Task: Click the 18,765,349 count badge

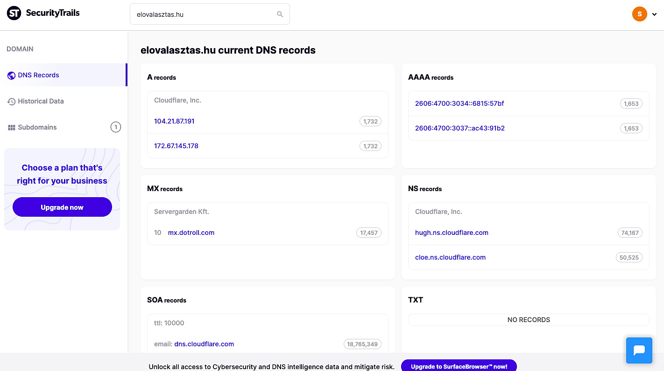Action: pos(362,344)
